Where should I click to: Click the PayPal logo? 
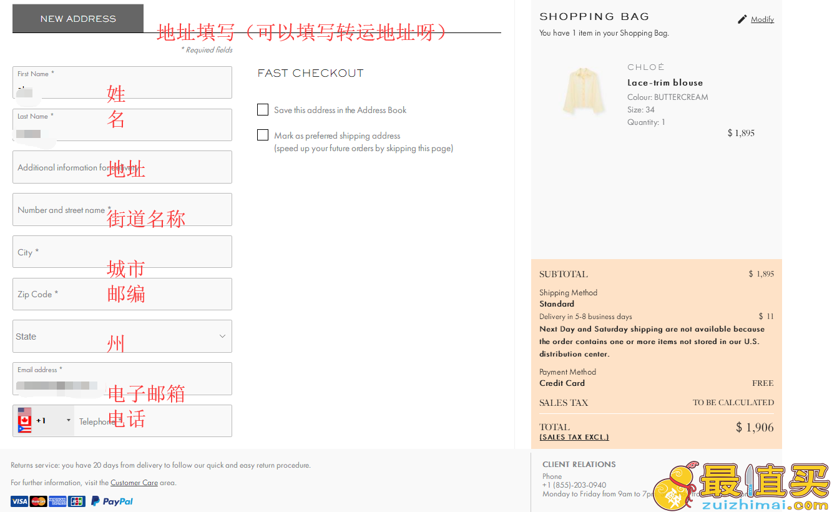point(112,501)
